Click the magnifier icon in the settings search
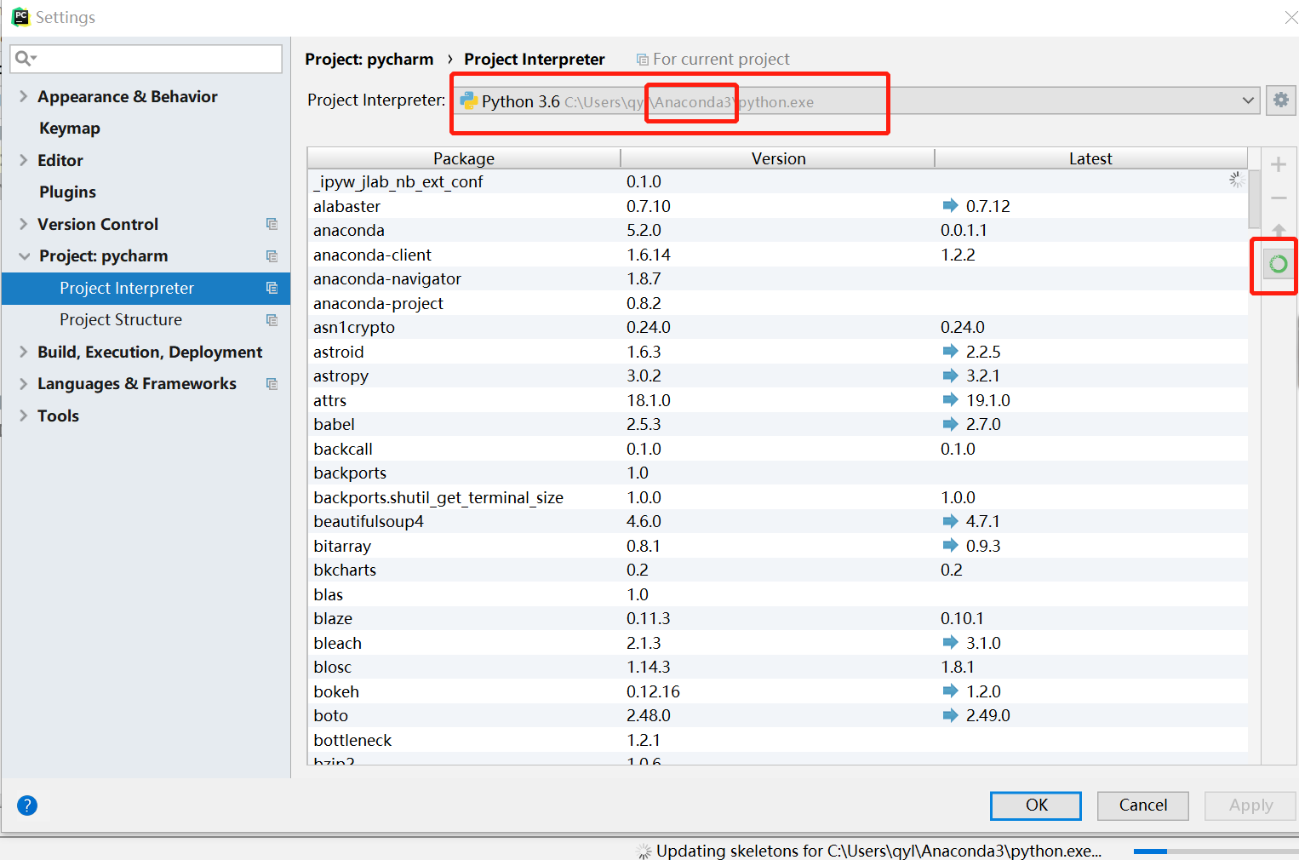The image size is (1299, 860). (25, 59)
